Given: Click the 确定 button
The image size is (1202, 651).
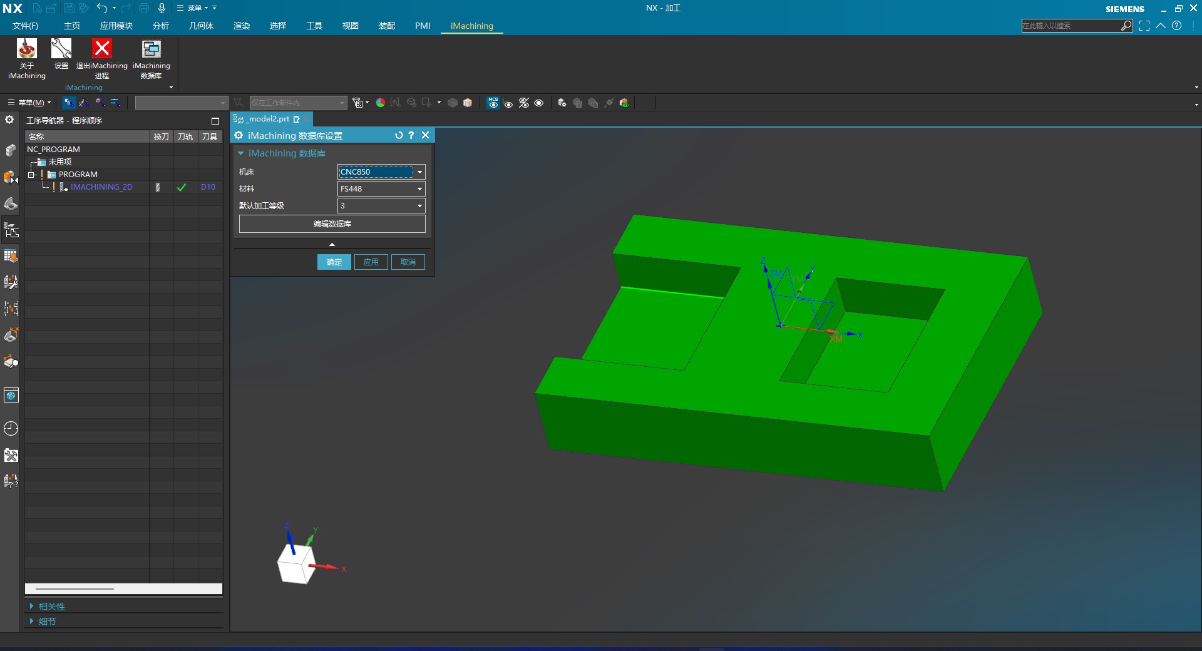Looking at the screenshot, I should [334, 262].
